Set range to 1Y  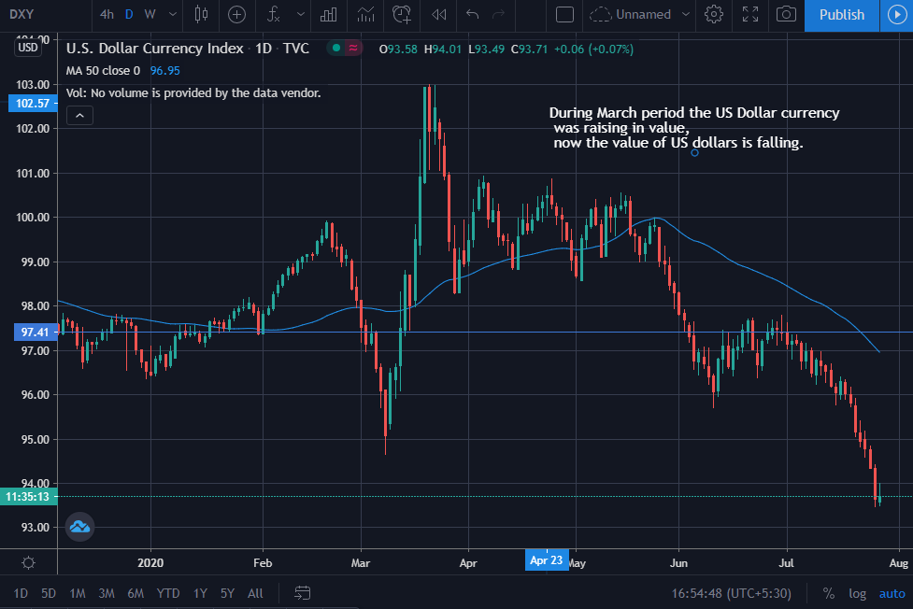click(x=200, y=593)
